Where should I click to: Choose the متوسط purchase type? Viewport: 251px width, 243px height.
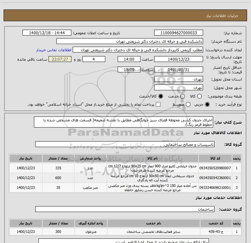pos(188,104)
